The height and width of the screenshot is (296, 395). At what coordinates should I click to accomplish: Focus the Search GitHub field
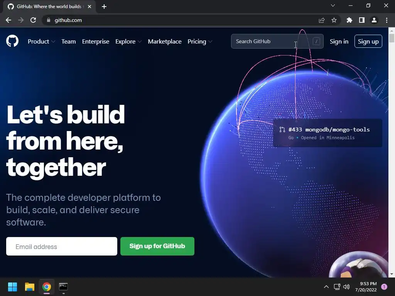pyautogui.click(x=277, y=41)
